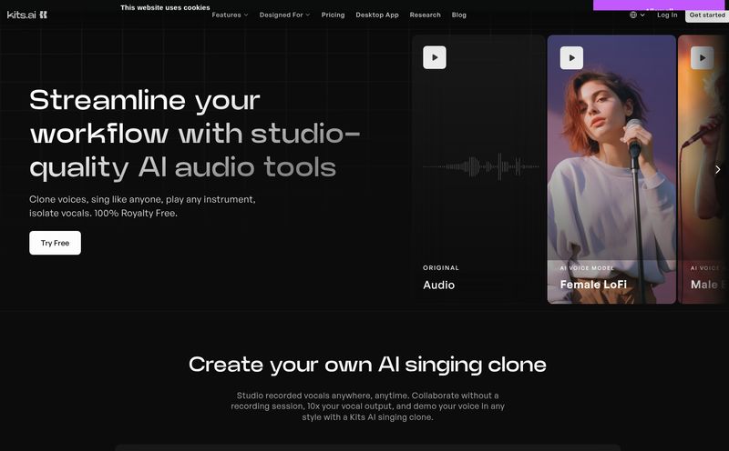Play the Female LoFi voice sample
This screenshot has height=451, width=729.
[x=571, y=58]
